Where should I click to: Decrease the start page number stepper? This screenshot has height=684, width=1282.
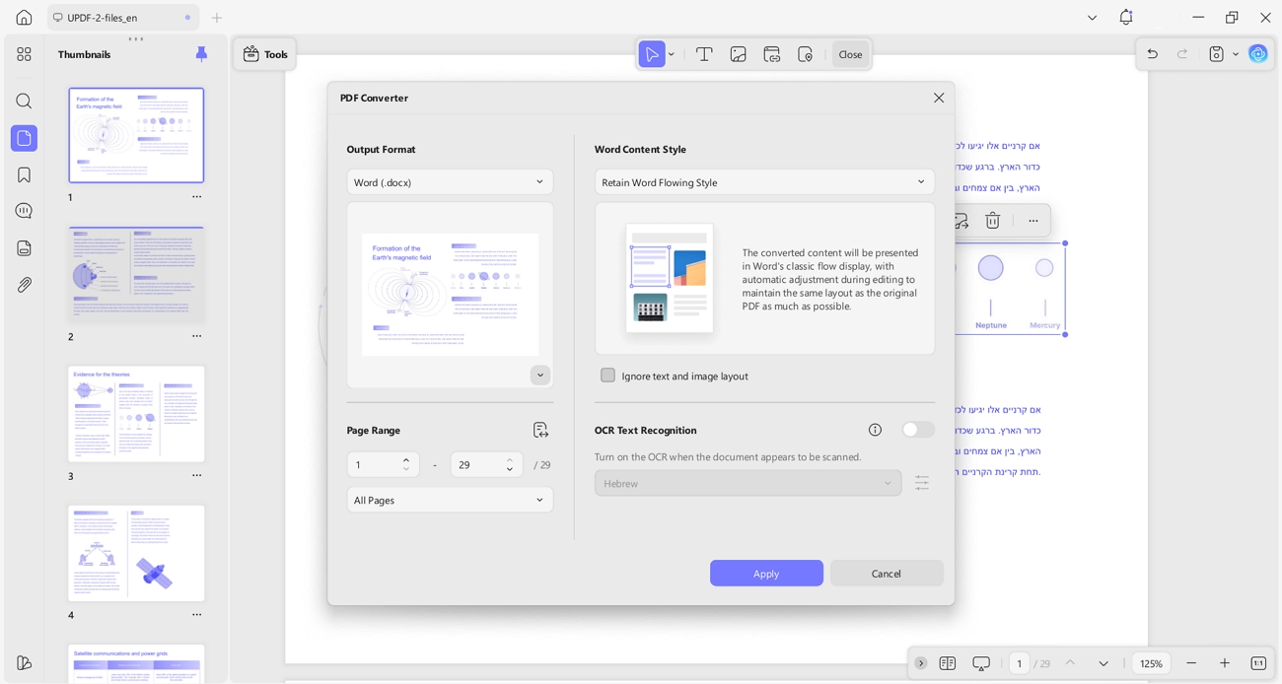coord(406,470)
